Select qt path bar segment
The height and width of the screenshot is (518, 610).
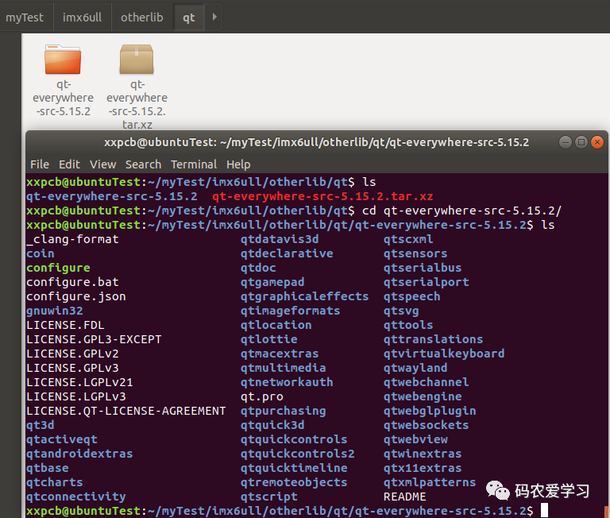click(189, 17)
